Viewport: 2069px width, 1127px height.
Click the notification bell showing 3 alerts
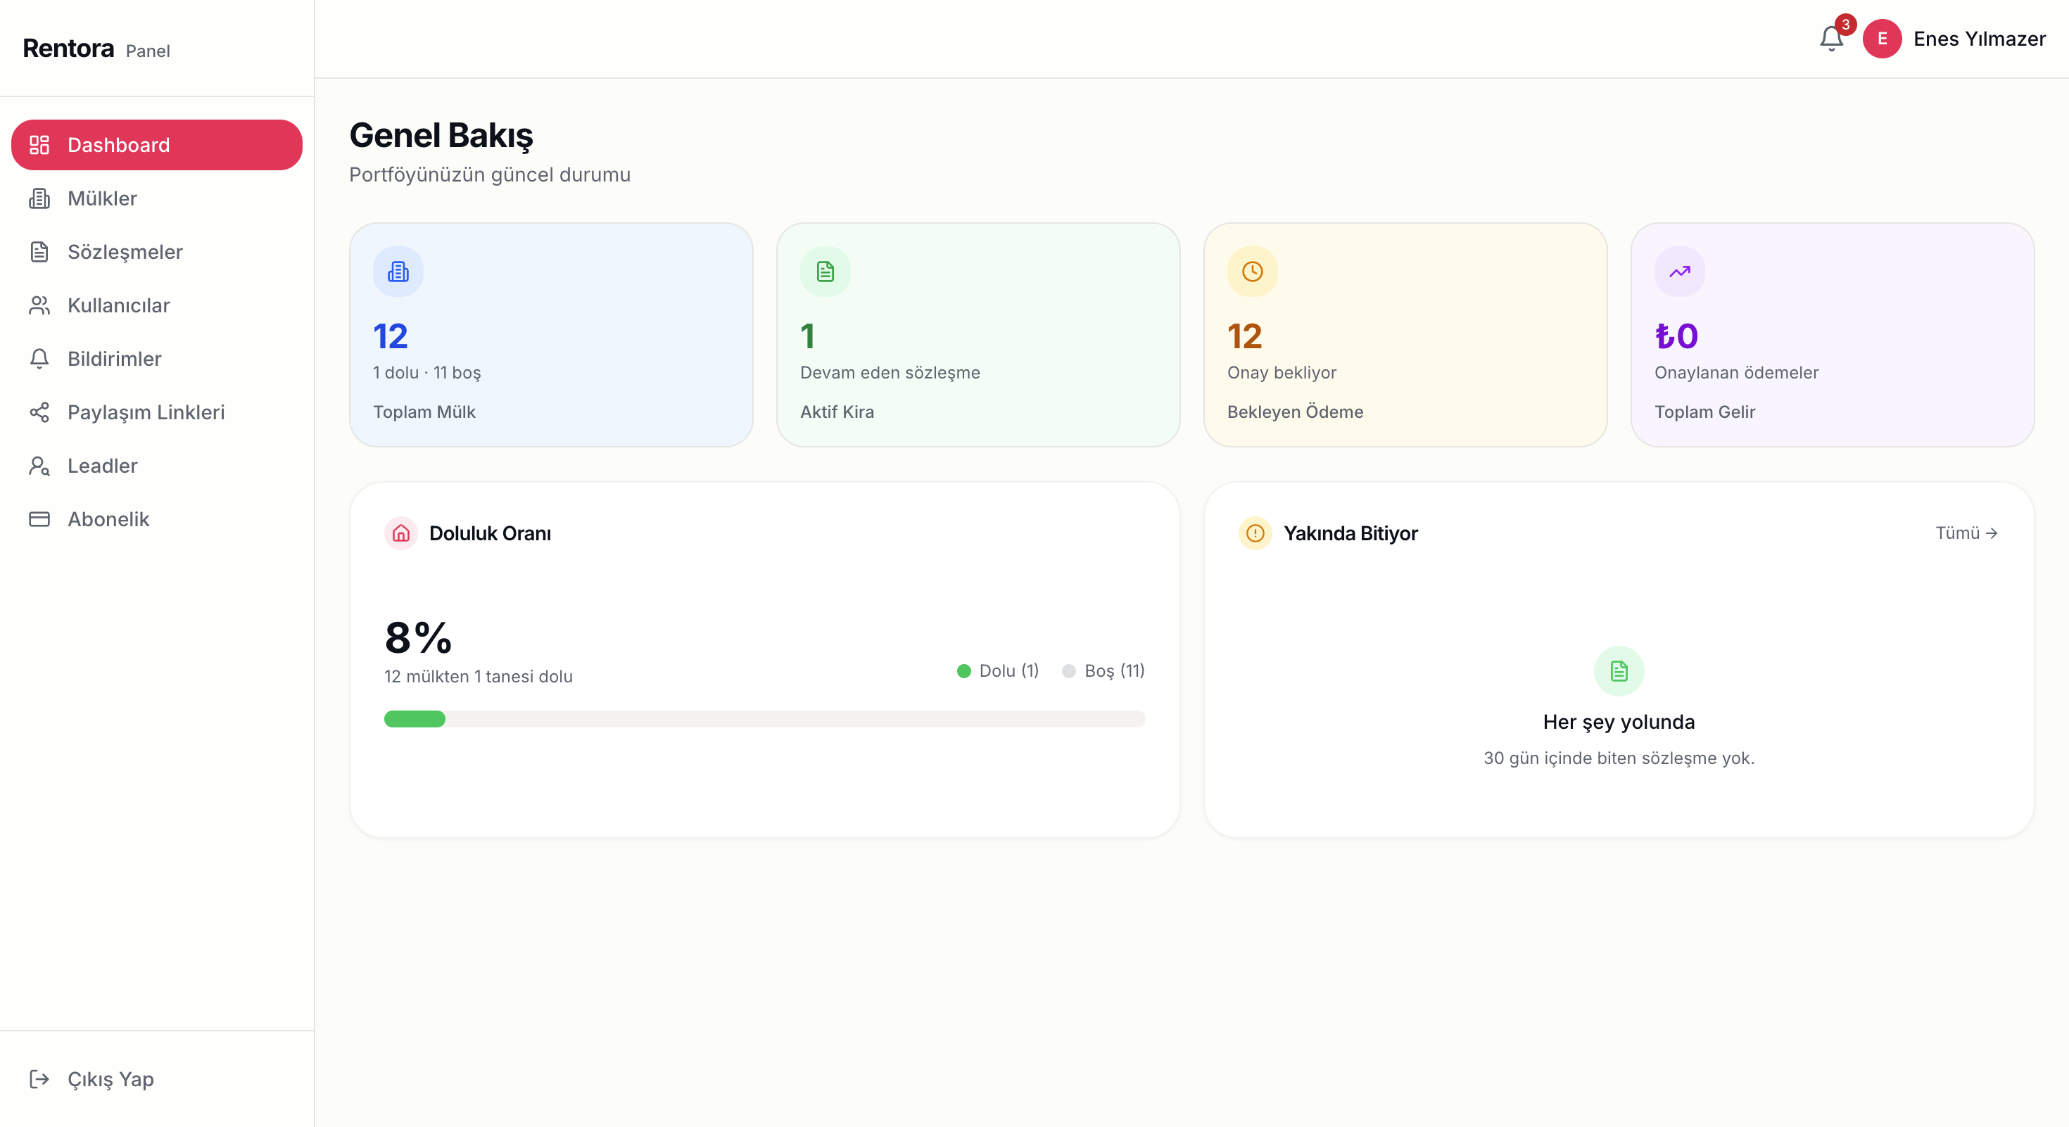pos(1831,39)
